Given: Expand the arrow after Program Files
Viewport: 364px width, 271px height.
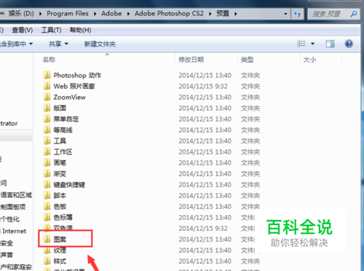Looking at the screenshot, I should [95, 14].
